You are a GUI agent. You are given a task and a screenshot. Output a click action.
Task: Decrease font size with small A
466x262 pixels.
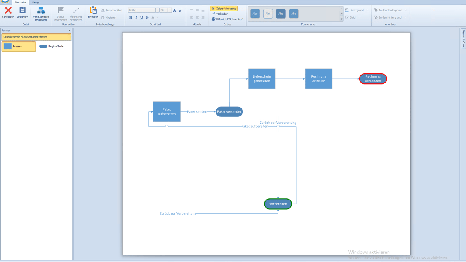coord(180,10)
